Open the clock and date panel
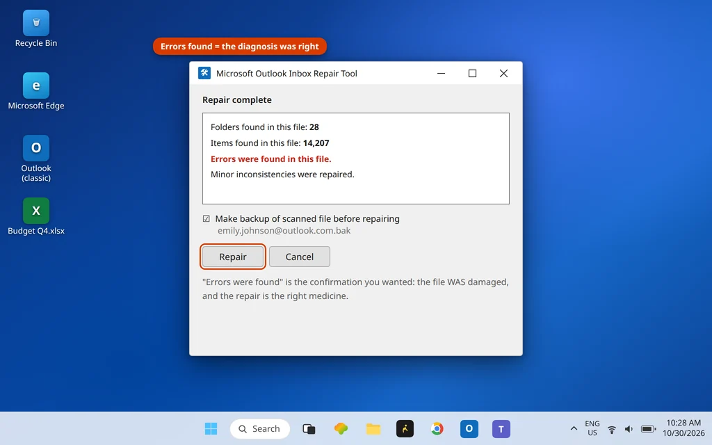712x445 pixels. [684, 428]
